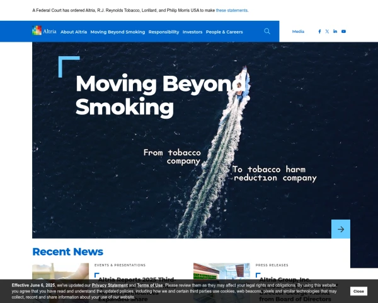Click the Altria logo in the navbar
This screenshot has height=303, width=378.
pos(44,31)
